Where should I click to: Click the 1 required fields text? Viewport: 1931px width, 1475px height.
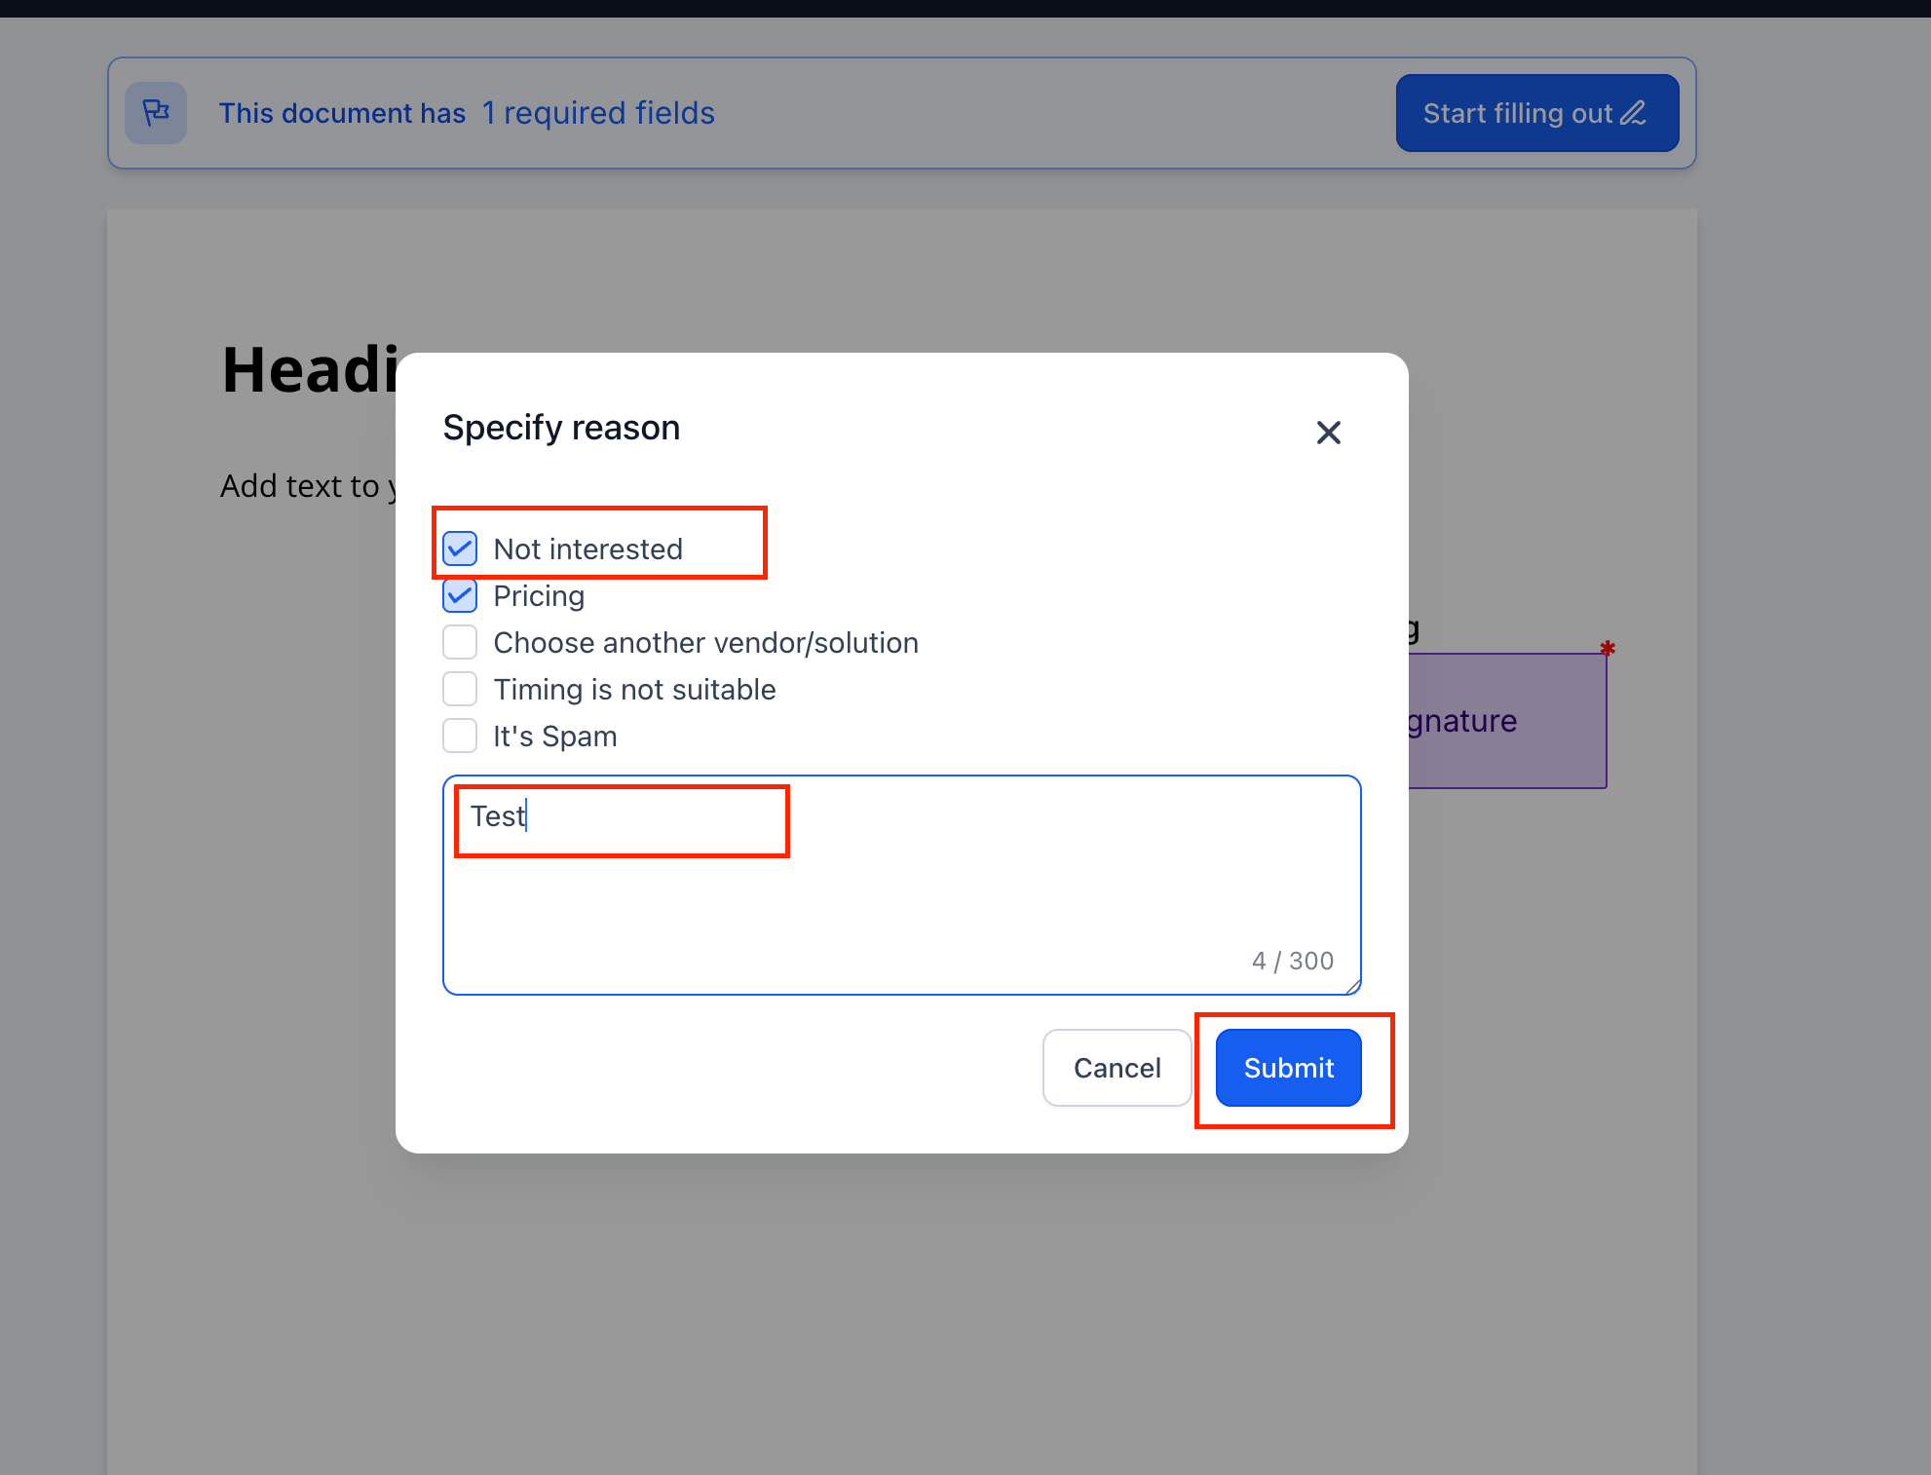coord(598,113)
